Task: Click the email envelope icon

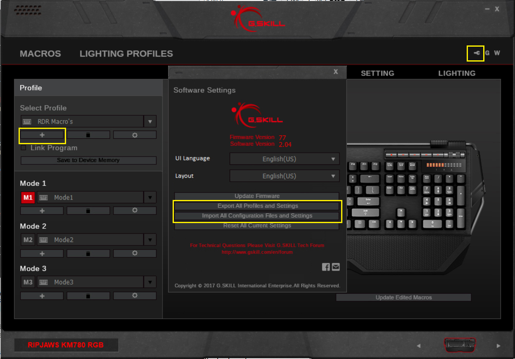Action: coord(336,267)
